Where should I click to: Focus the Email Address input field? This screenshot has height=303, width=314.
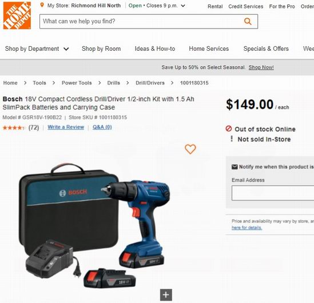273,193
